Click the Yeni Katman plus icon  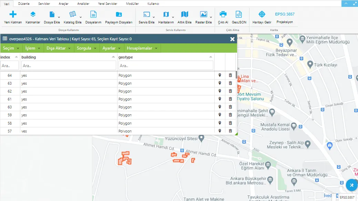(x=13, y=14)
